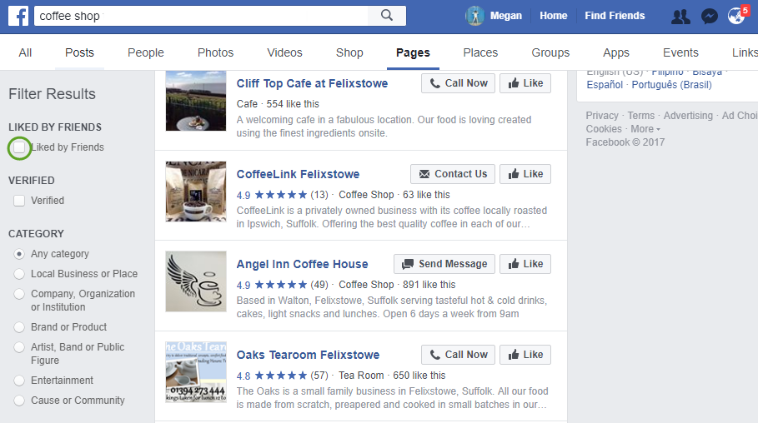758x423 pixels.
Task: Select the Any category radio button
Action: pyautogui.click(x=19, y=254)
